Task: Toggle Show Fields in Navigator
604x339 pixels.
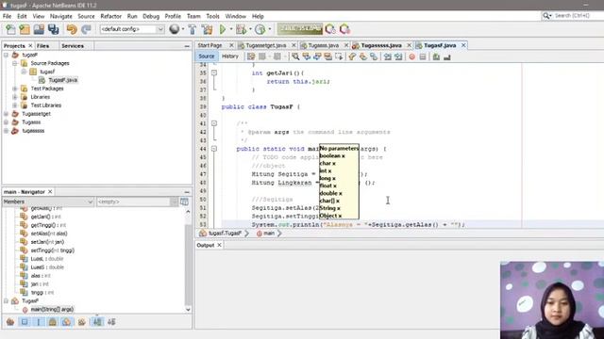Action: [x=25, y=322]
